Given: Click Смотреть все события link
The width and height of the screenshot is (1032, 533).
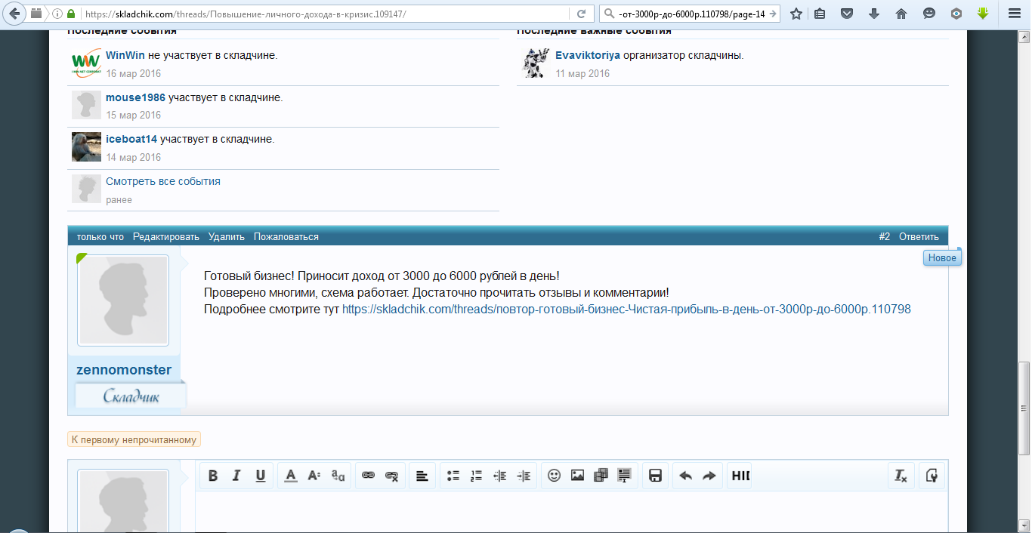Looking at the screenshot, I should pyautogui.click(x=163, y=181).
